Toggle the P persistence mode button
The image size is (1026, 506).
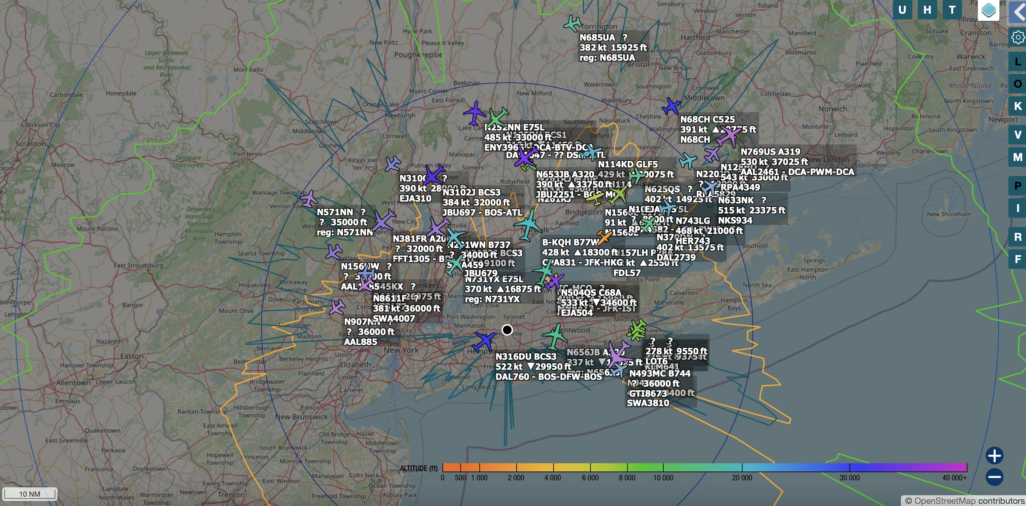point(1018,186)
